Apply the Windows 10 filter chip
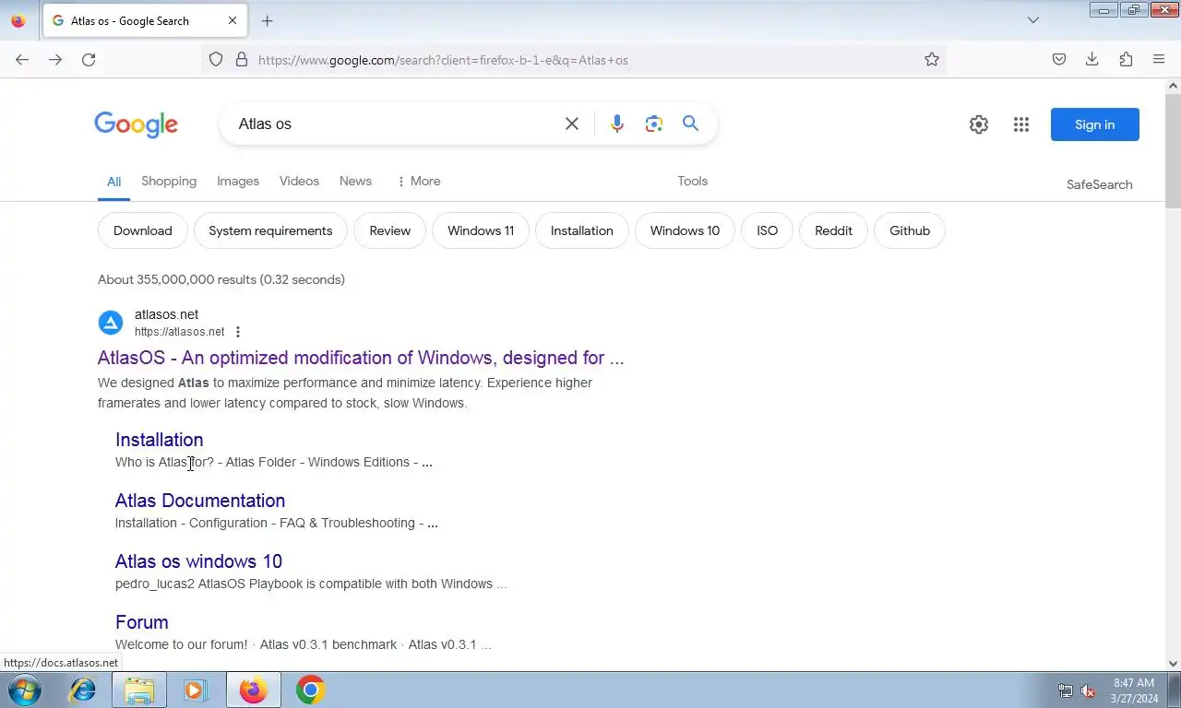The image size is (1181, 708). (685, 230)
